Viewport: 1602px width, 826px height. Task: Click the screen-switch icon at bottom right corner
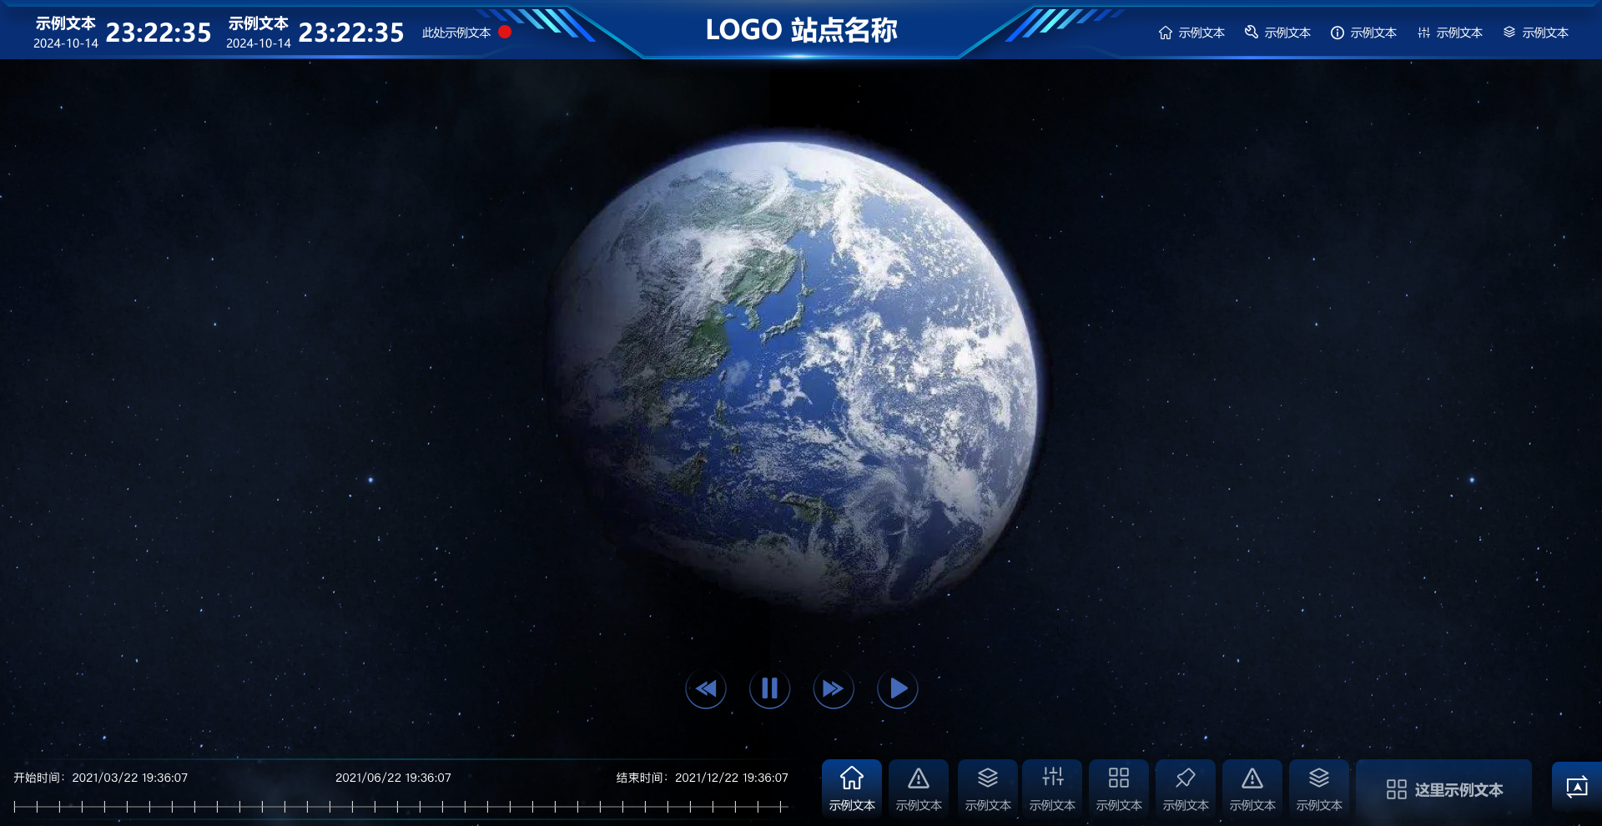pyautogui.click(x=1577, y=785)
